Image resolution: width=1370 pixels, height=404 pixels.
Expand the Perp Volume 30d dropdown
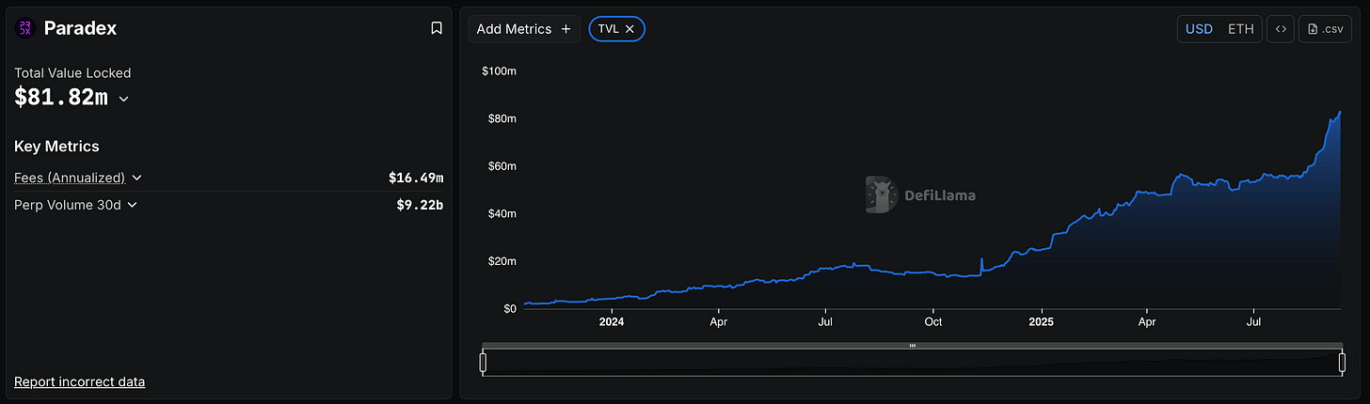[132, 205]
